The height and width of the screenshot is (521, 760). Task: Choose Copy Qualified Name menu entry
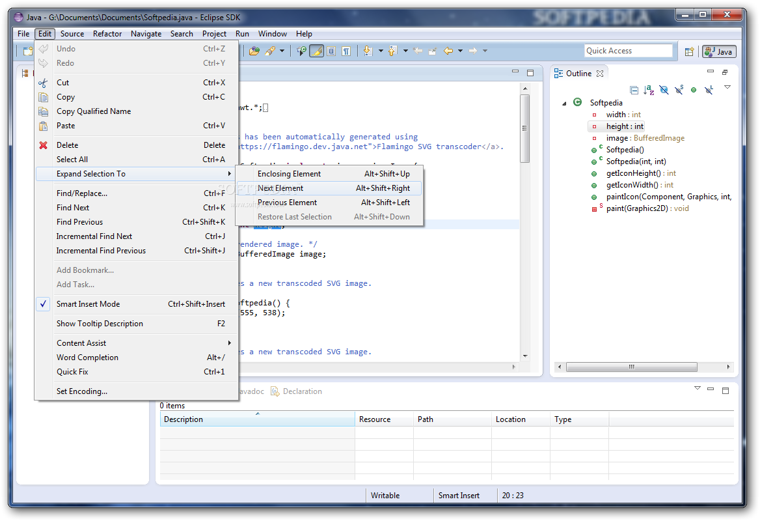137,111
